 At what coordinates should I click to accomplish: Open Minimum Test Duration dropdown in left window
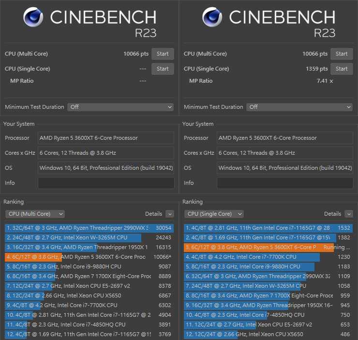[120, 107]
